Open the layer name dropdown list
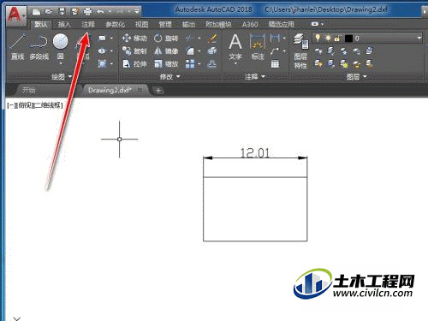428x321 pixels. 419,38
